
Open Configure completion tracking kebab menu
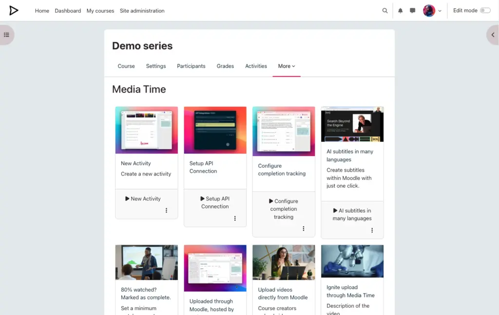(303, 229)
